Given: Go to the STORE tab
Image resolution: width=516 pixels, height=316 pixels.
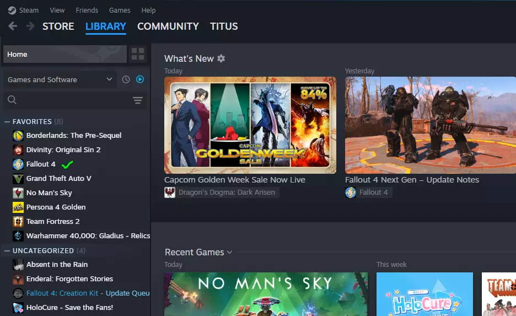Looking at the screenshot, I should click(x=58, y=26).
